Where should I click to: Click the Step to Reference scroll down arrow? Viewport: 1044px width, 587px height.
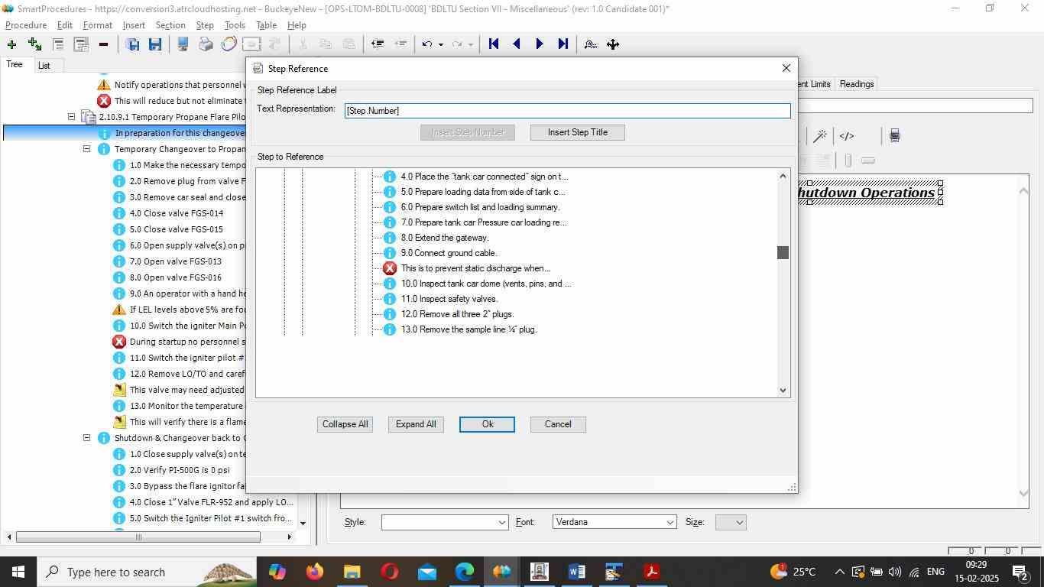click(783, 391)
